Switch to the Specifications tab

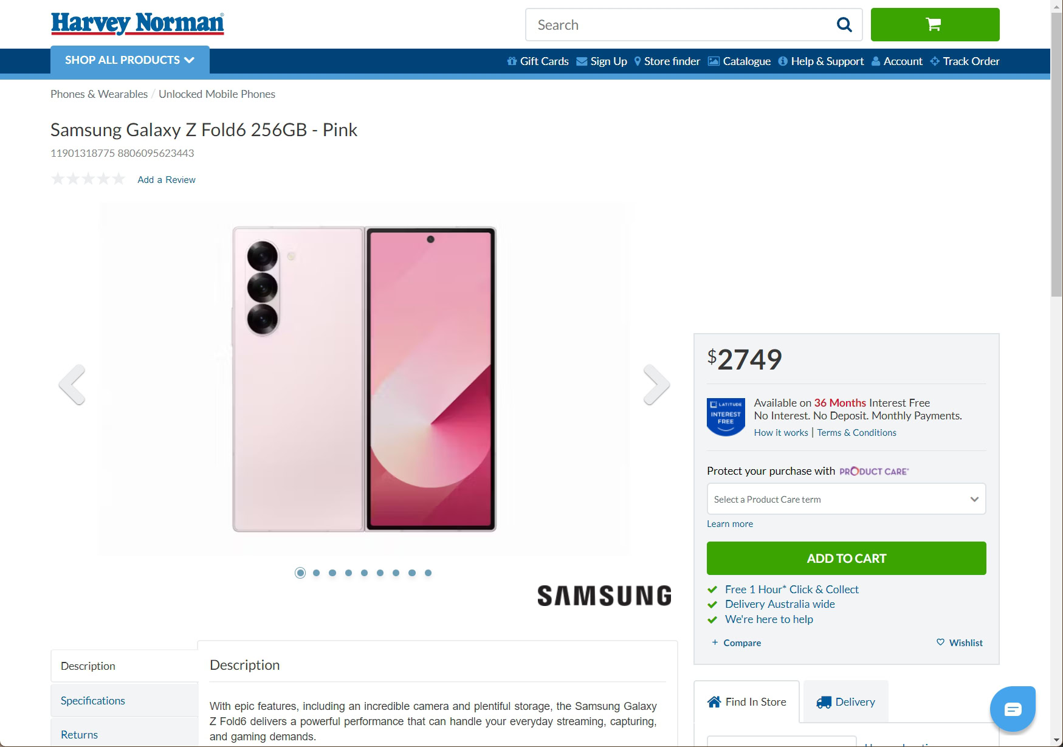93,700
